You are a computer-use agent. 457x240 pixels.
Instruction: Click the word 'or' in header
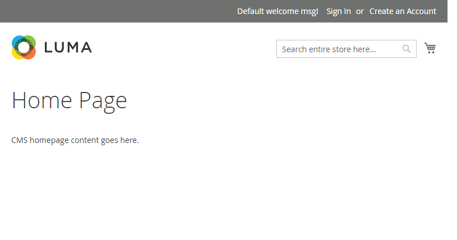click(360, 11)
